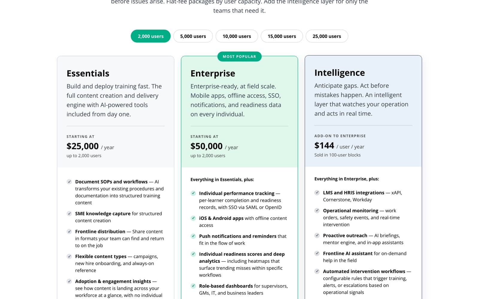Click the Enterprise $50,000 price
This screenshot has height=299, width=479.
pyautogui.click(x=207, y=146)
